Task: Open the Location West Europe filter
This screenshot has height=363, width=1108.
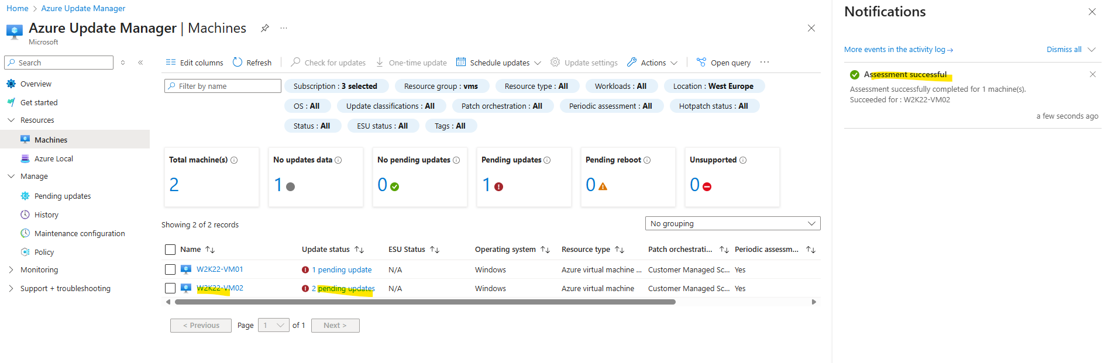Action: [x=714, y=86]
